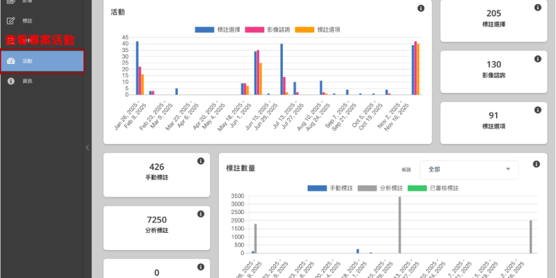Select 活動 in the sidebar menu
The image size is (556, 278).
point(42,61)
